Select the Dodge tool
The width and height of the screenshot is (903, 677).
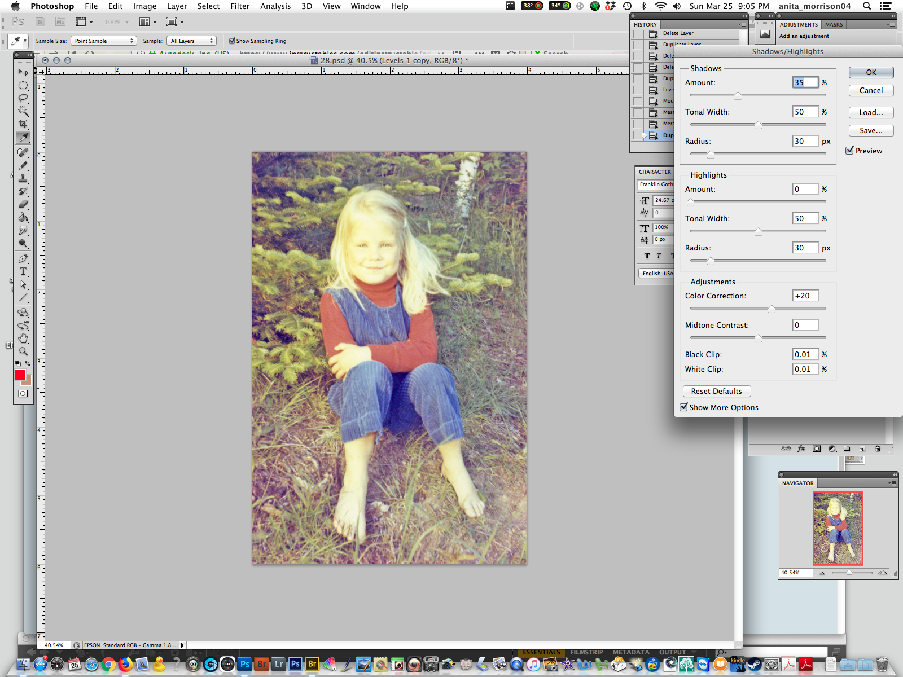click(23, 243)
